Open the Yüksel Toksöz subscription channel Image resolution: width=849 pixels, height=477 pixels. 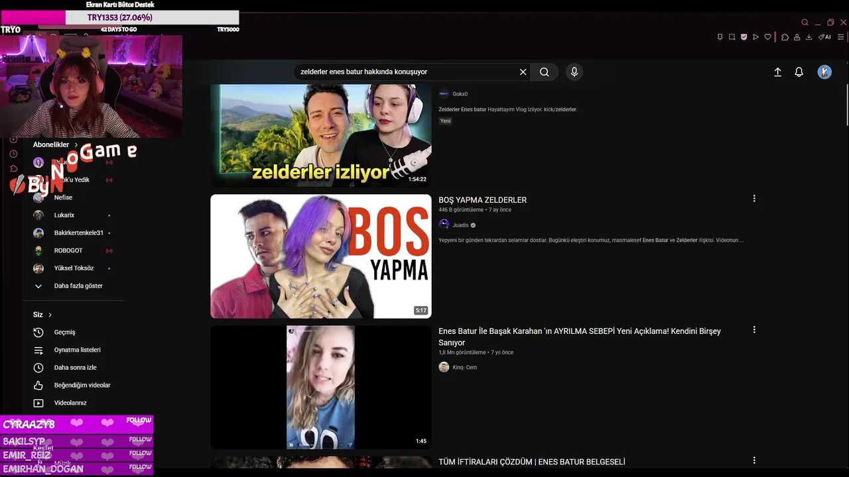point(73,268)
